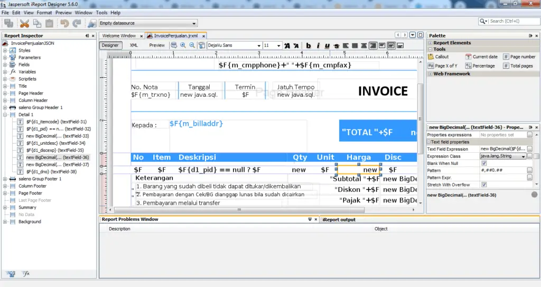The image size is (541, 287).
Task: Open the Tools menu
Action: pyautogui.click(x=101, y=13)
